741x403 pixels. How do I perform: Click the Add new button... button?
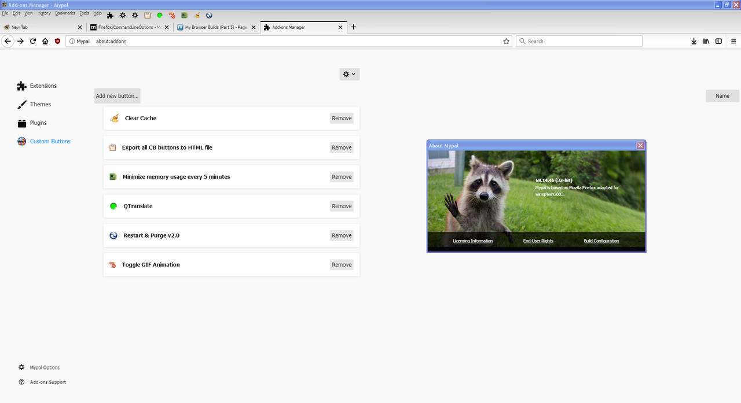[118, 96]
